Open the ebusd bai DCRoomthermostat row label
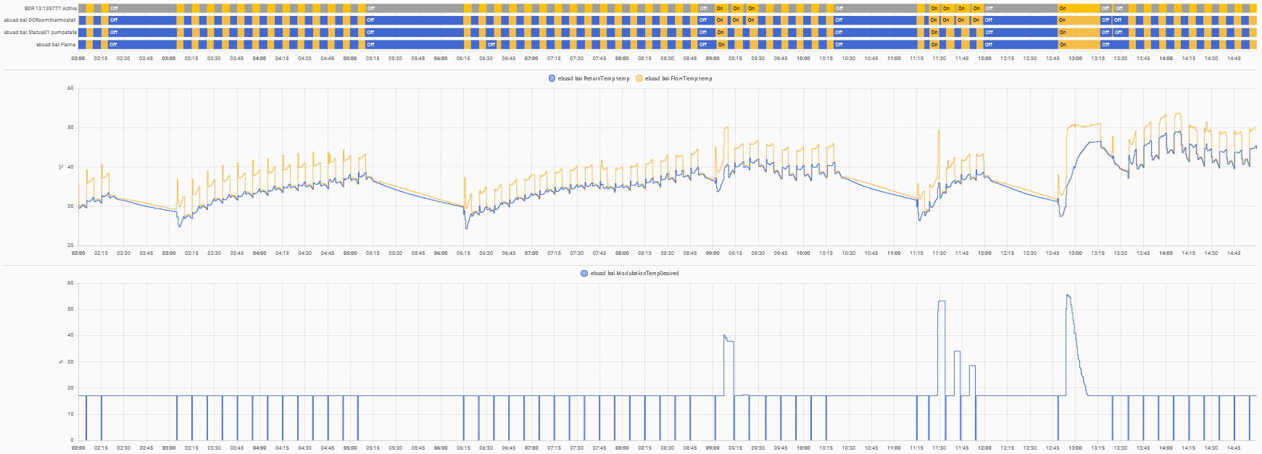This screenshot has width=1262, height=454. tap(41, 20)
